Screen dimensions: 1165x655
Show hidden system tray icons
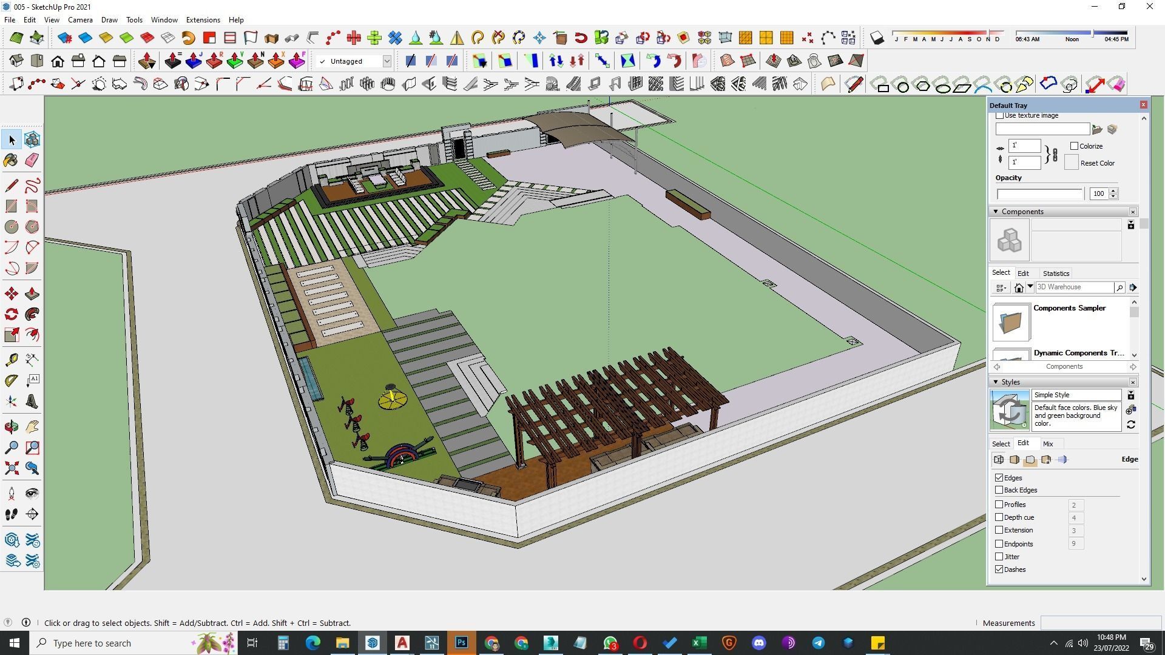point(1053,643)
